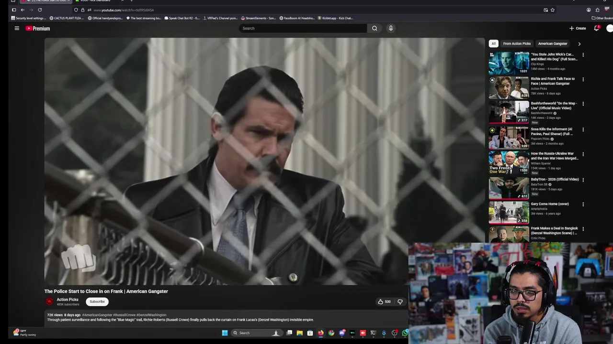Switch to the Kick Dashboard browser tab
Viewport: 613px width, 344px height.
coord(96,1)
